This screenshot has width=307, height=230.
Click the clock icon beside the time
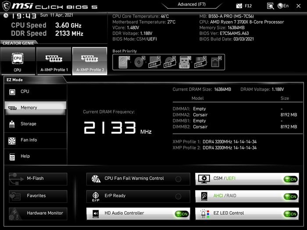(x=6, y=15)
